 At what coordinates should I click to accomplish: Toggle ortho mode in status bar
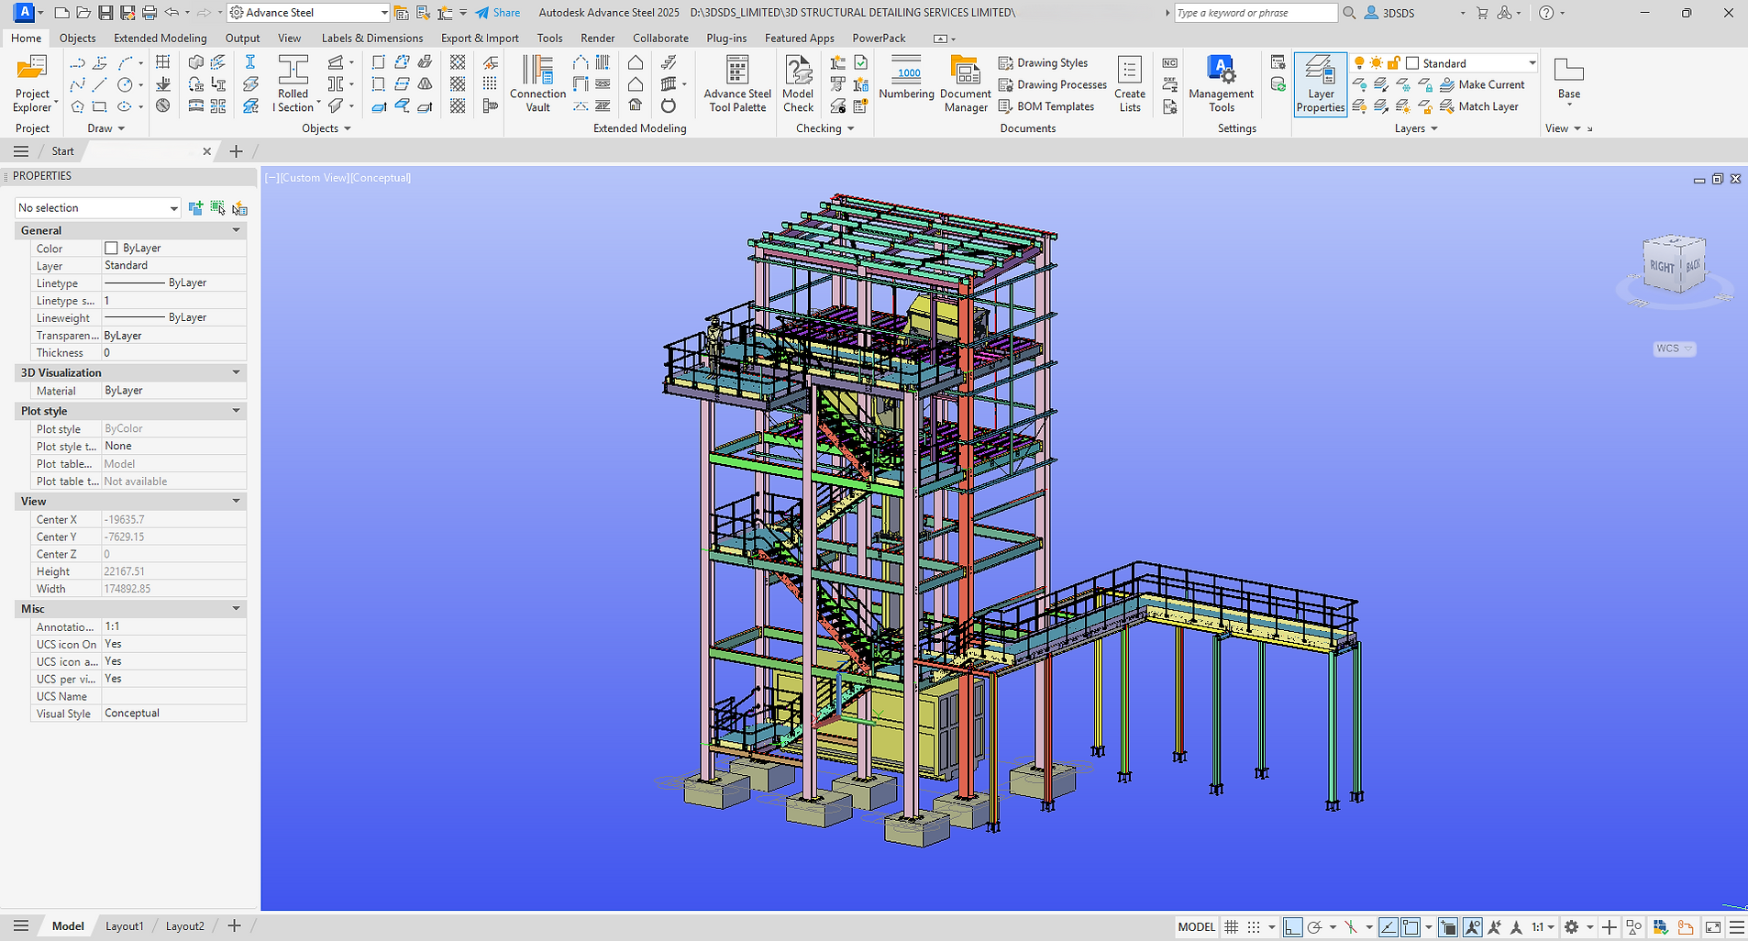tap(1292, 927)
